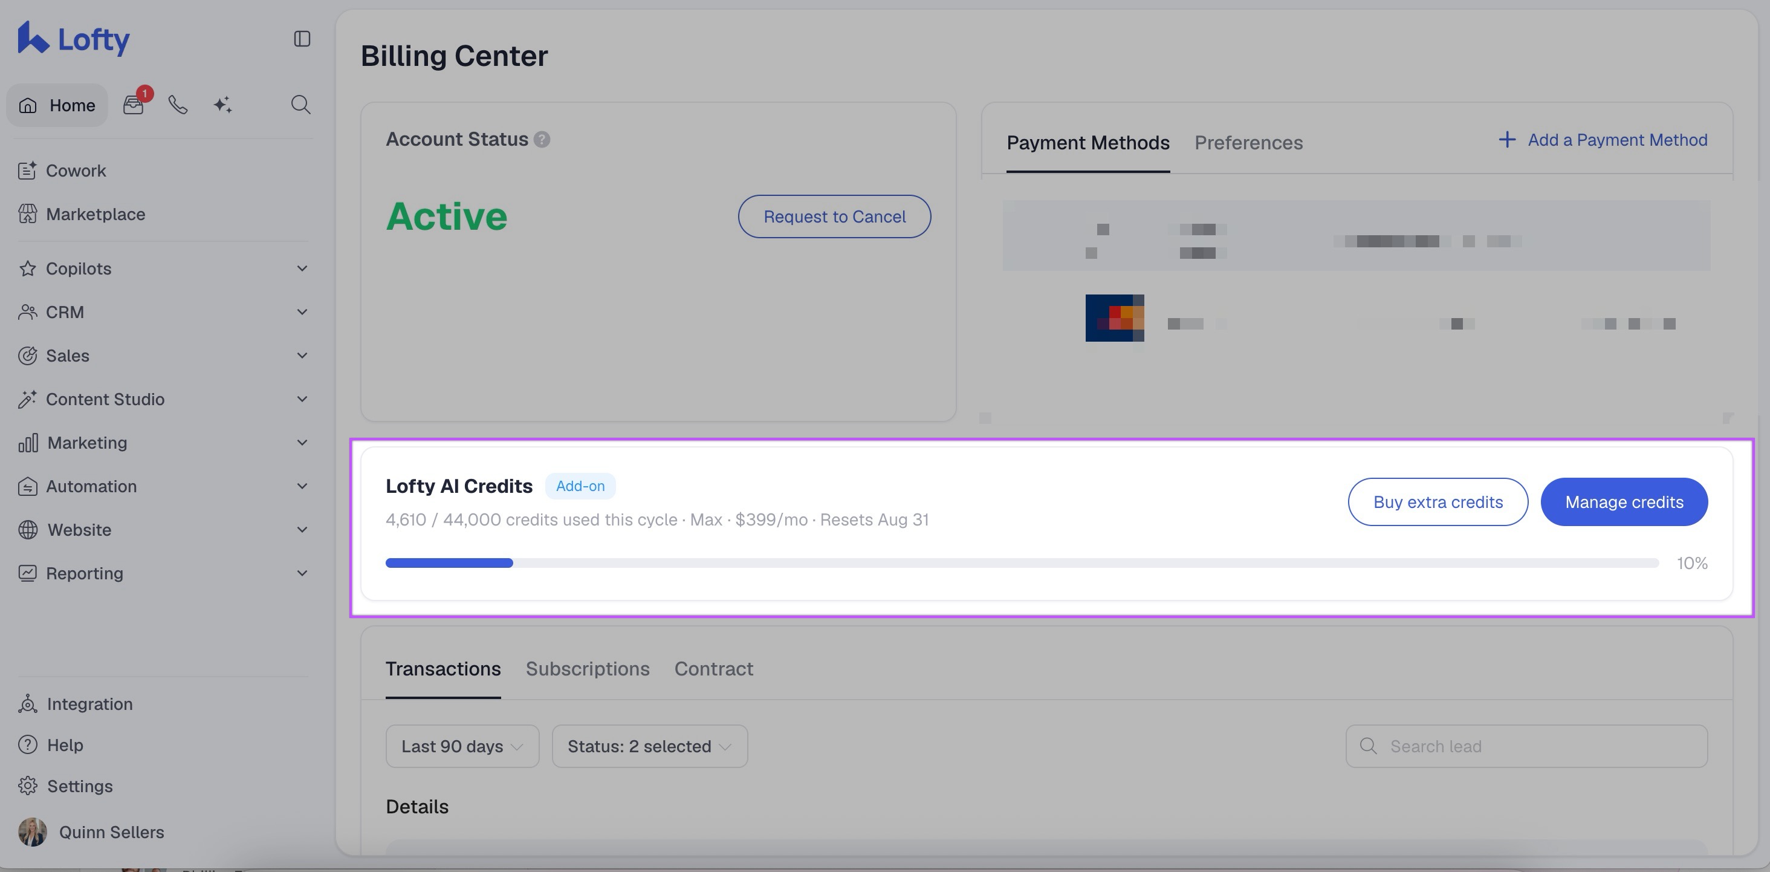Click the Manage credits button
This screenshot has width=1770, height=872.
point(1624,503)
